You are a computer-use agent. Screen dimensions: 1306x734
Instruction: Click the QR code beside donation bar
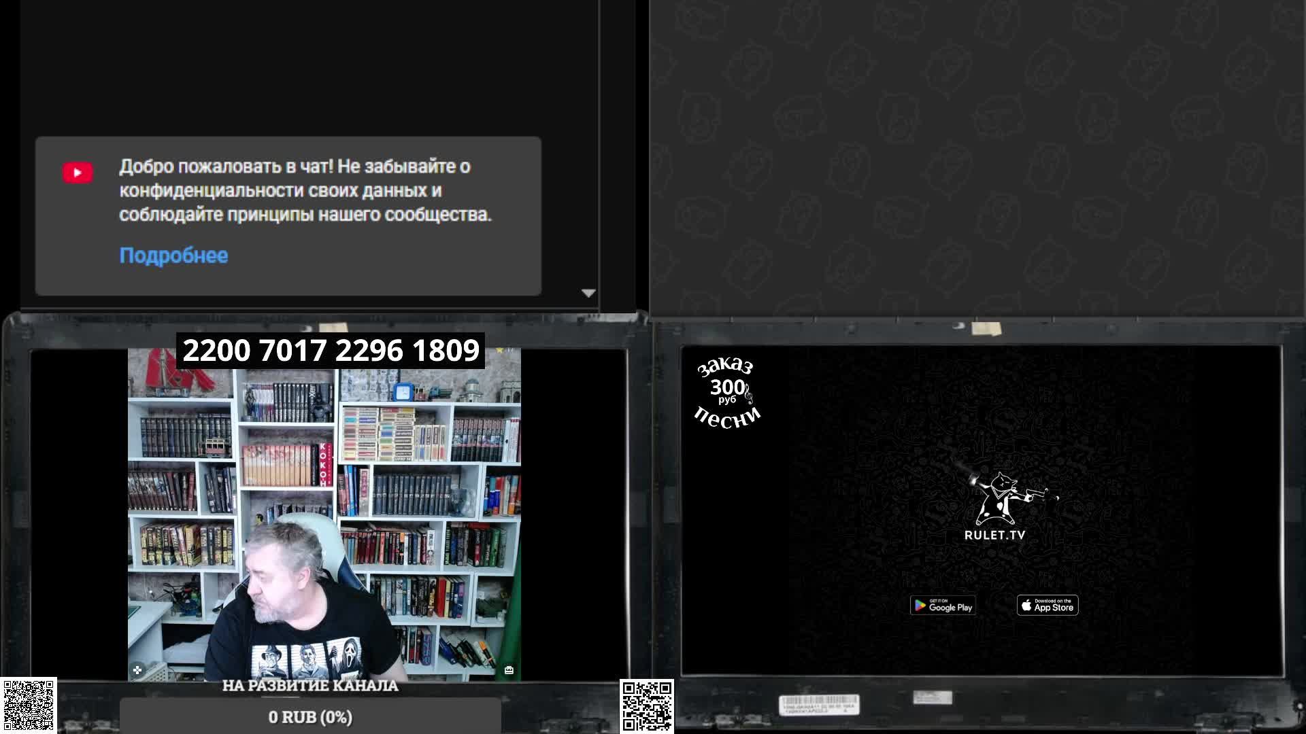click(646, 706)
